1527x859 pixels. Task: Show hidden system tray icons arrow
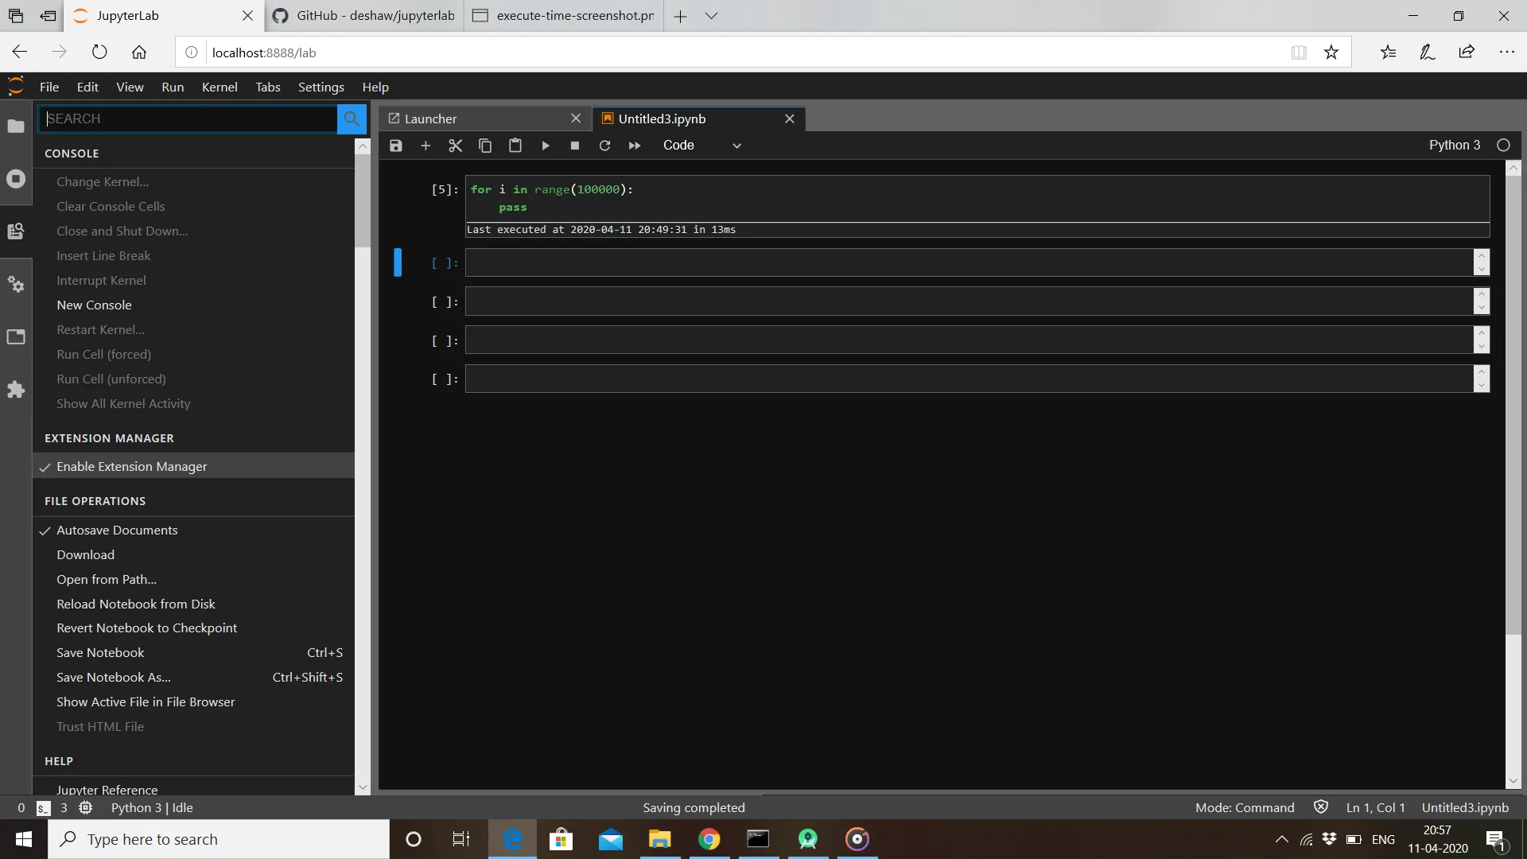(x=1281, y=839)
